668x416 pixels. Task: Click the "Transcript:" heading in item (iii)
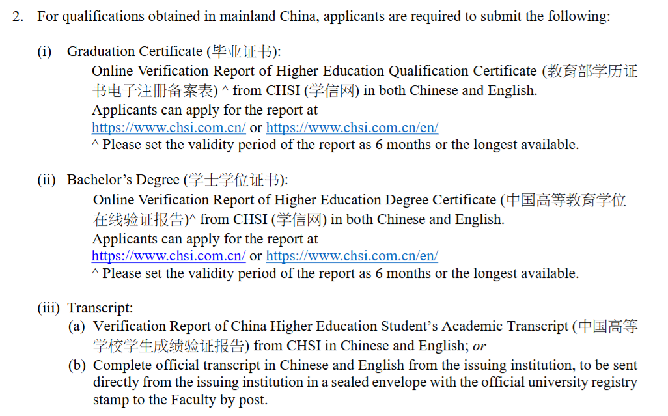coord(100,308)
